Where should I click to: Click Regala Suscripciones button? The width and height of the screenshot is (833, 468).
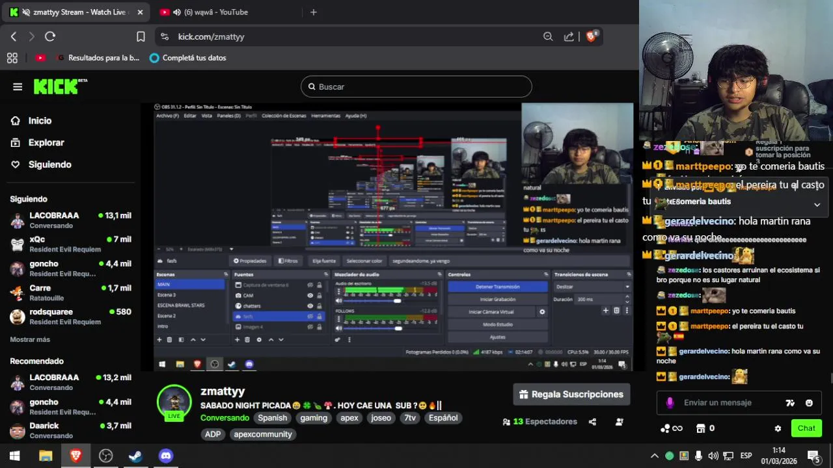coord(572,395)
